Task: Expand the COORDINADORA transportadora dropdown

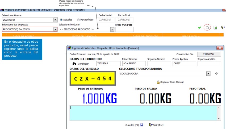Action: [208, 74]
